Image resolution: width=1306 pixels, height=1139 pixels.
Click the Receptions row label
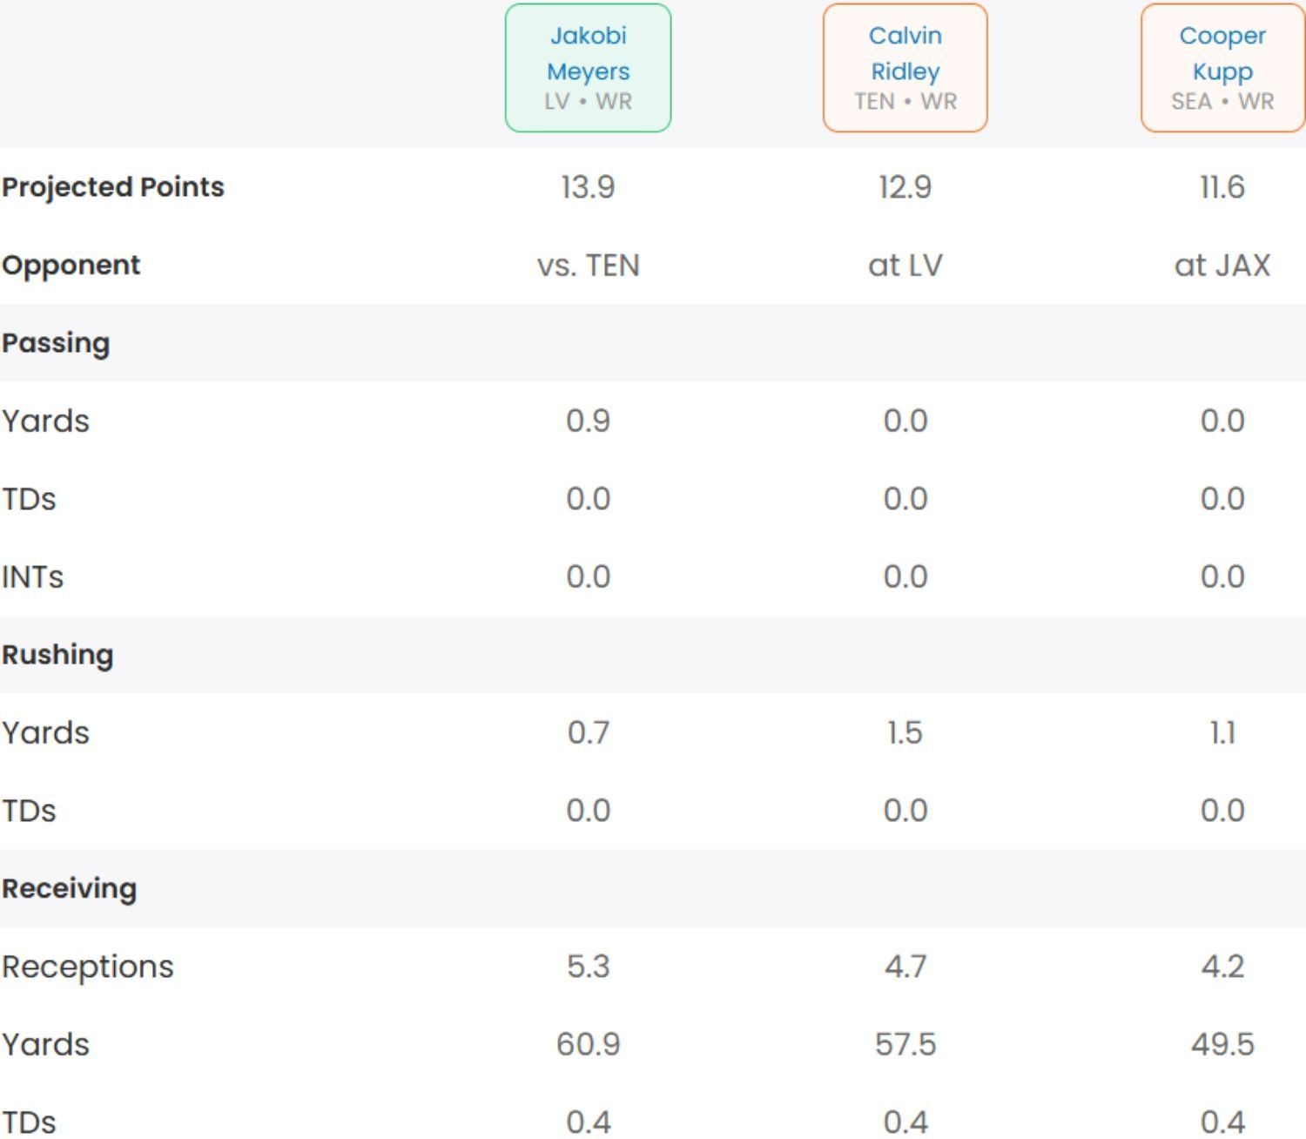[88, 967]
